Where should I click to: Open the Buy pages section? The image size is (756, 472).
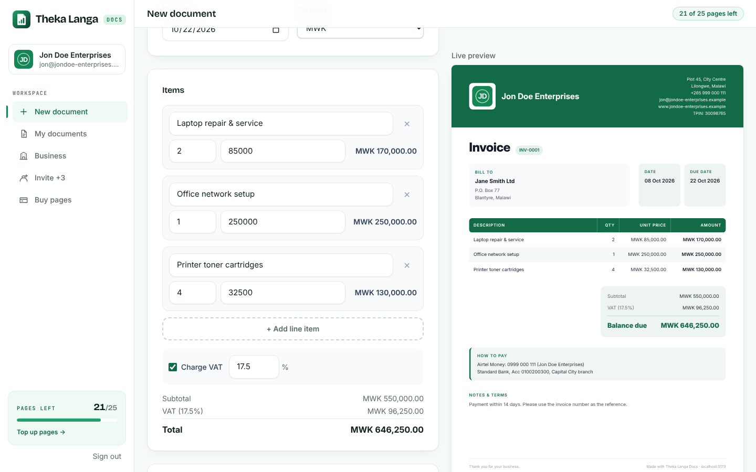coord(70,200)
